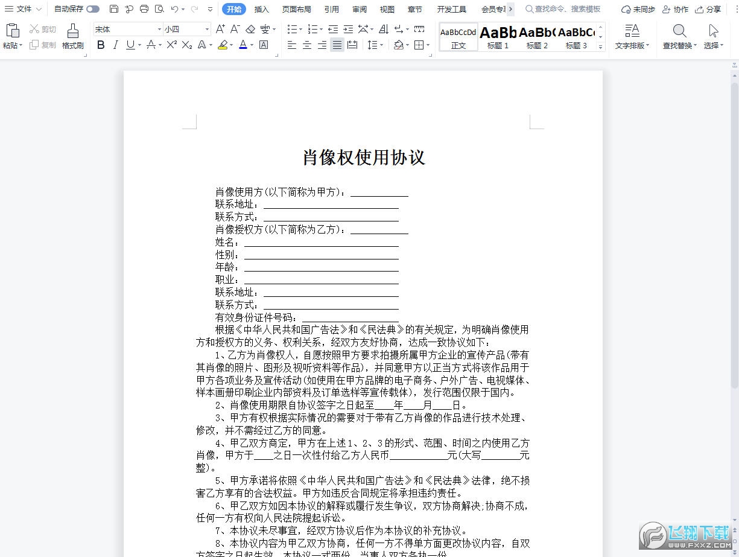
Task: Click the eraser Clear Formatting icon
Action: [250, 29]
